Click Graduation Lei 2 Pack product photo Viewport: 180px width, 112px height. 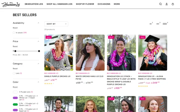[121, 53]
